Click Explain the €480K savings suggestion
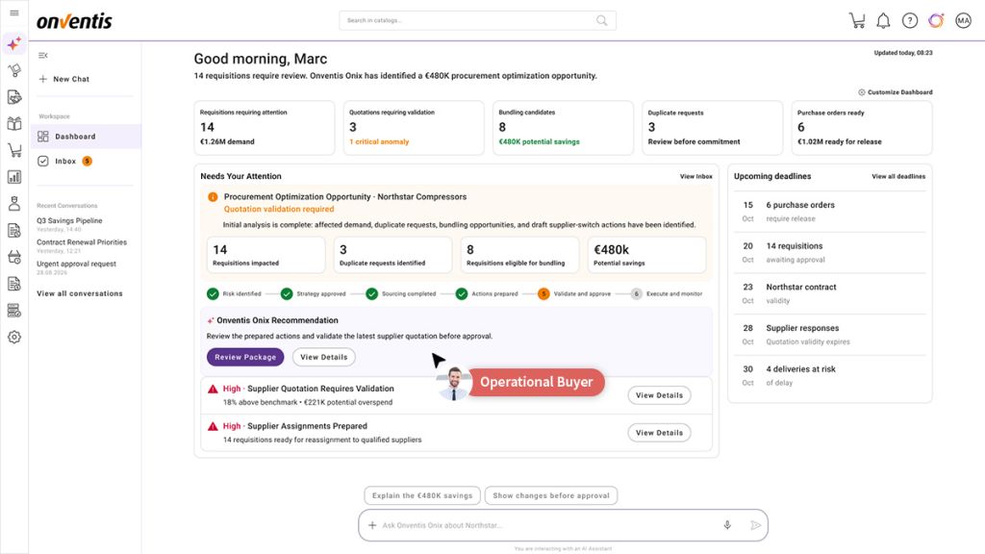This screenshot has height=554, width=985. (x=422, y=495)
